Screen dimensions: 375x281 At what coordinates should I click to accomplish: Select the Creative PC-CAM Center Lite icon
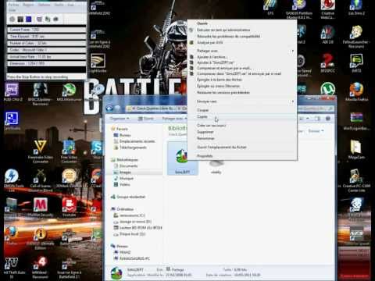tap(356, 180)
